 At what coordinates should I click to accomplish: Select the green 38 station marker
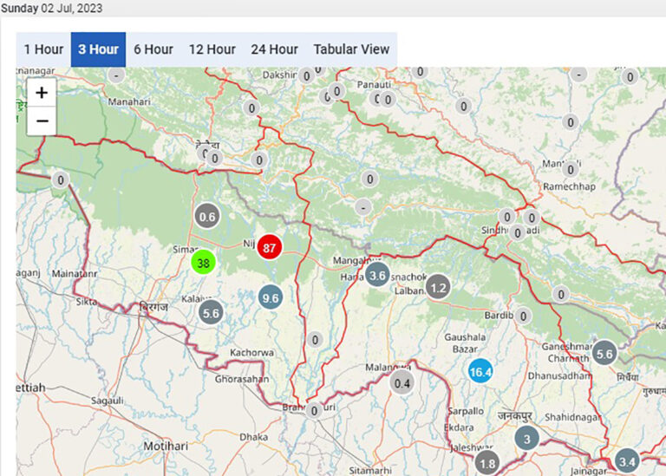pos(204,263)
